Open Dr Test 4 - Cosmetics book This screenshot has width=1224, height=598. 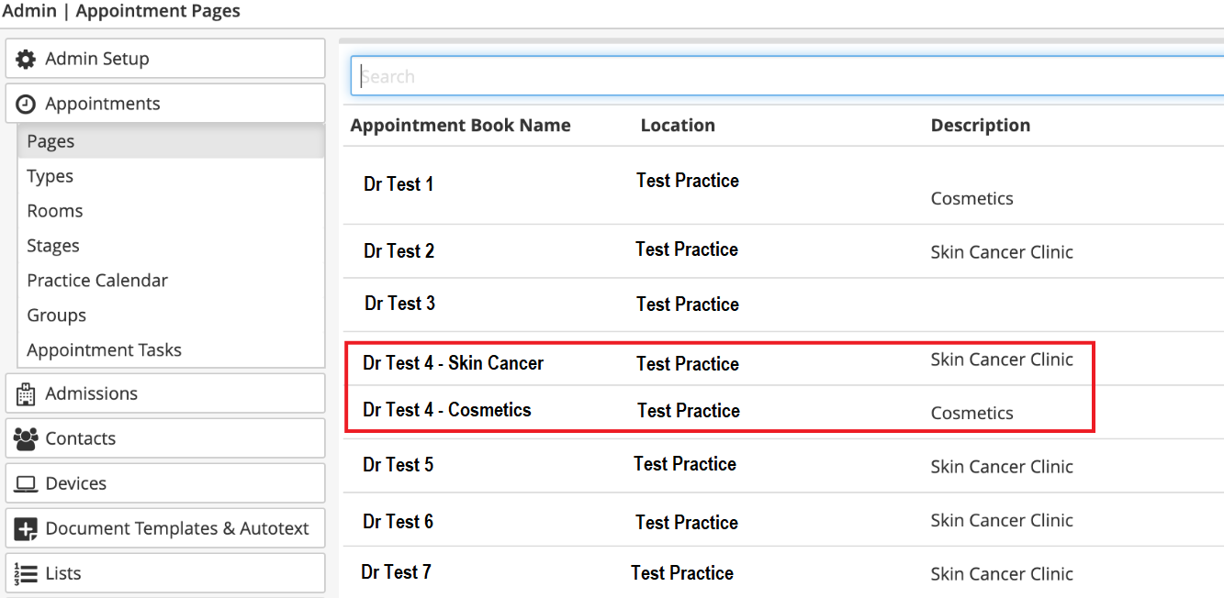pyautogui.click(x=447, y=410)
